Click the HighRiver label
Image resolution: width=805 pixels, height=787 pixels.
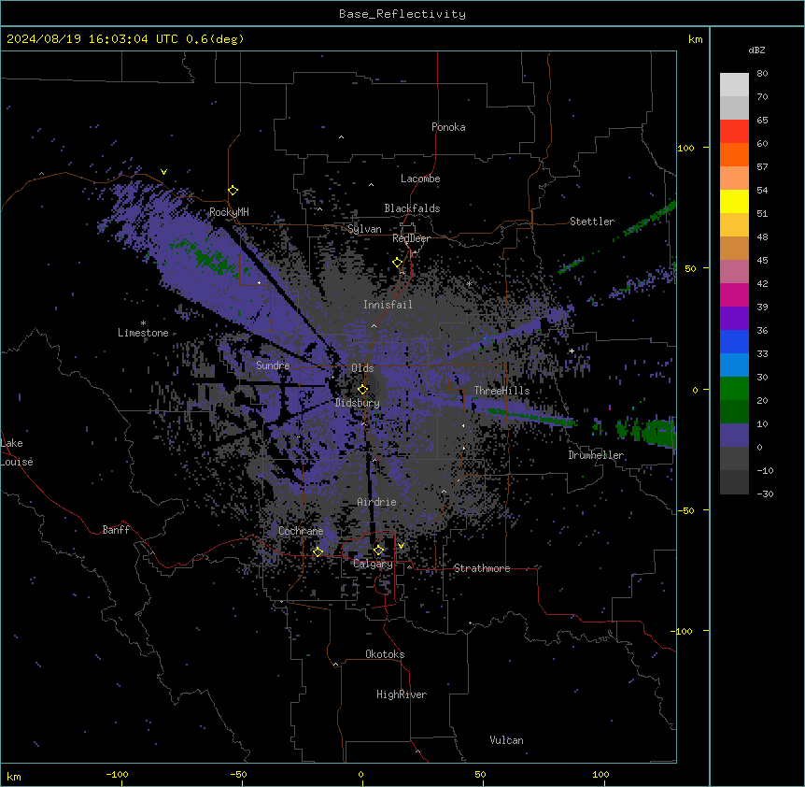(x=402, y=694)
